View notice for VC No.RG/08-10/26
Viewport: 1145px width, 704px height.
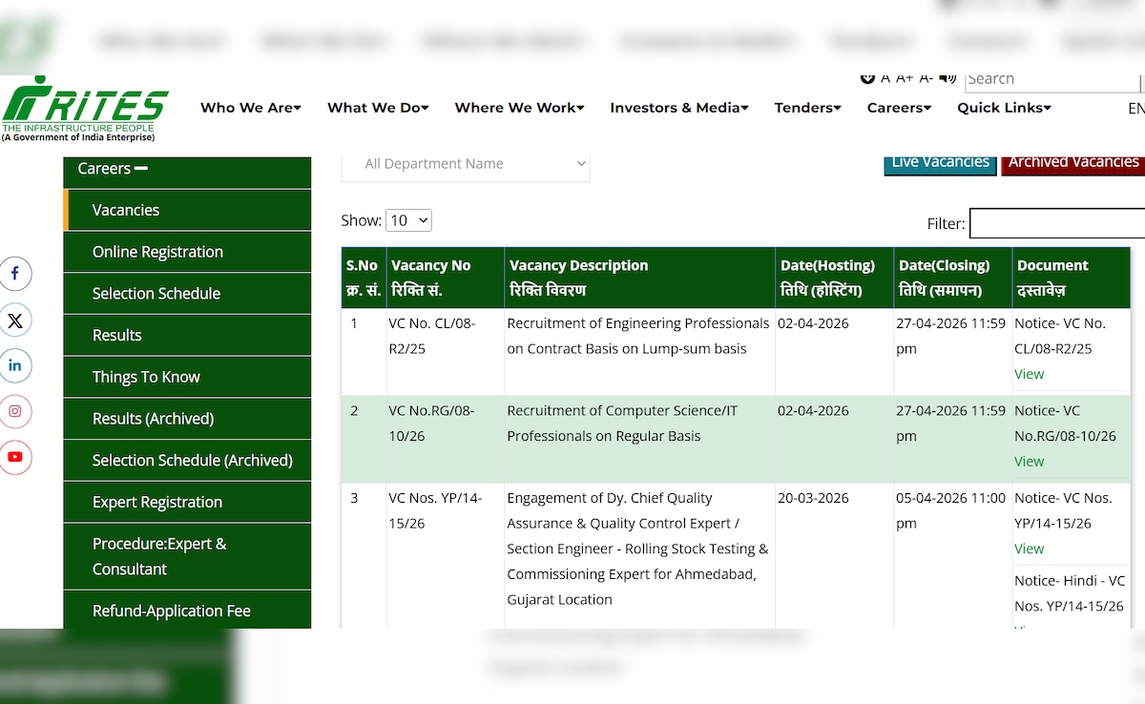tap(1029, 461)
